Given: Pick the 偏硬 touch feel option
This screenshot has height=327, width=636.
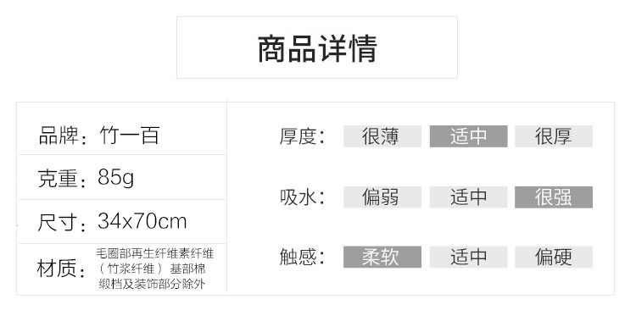Looking at the screenshot, I should coord(554,257).
